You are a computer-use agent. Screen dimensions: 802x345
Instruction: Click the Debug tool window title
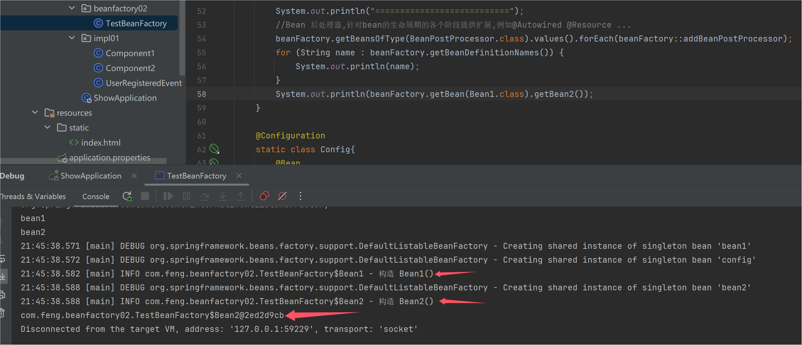click(12, 176)
